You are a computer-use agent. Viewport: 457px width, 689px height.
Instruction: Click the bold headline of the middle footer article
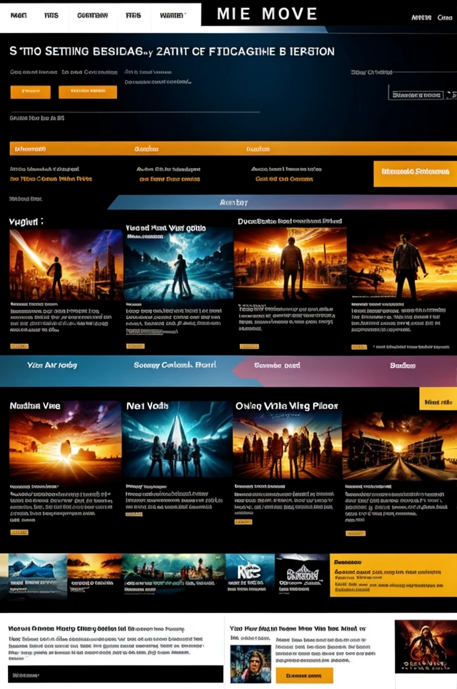tap(298, 629)
